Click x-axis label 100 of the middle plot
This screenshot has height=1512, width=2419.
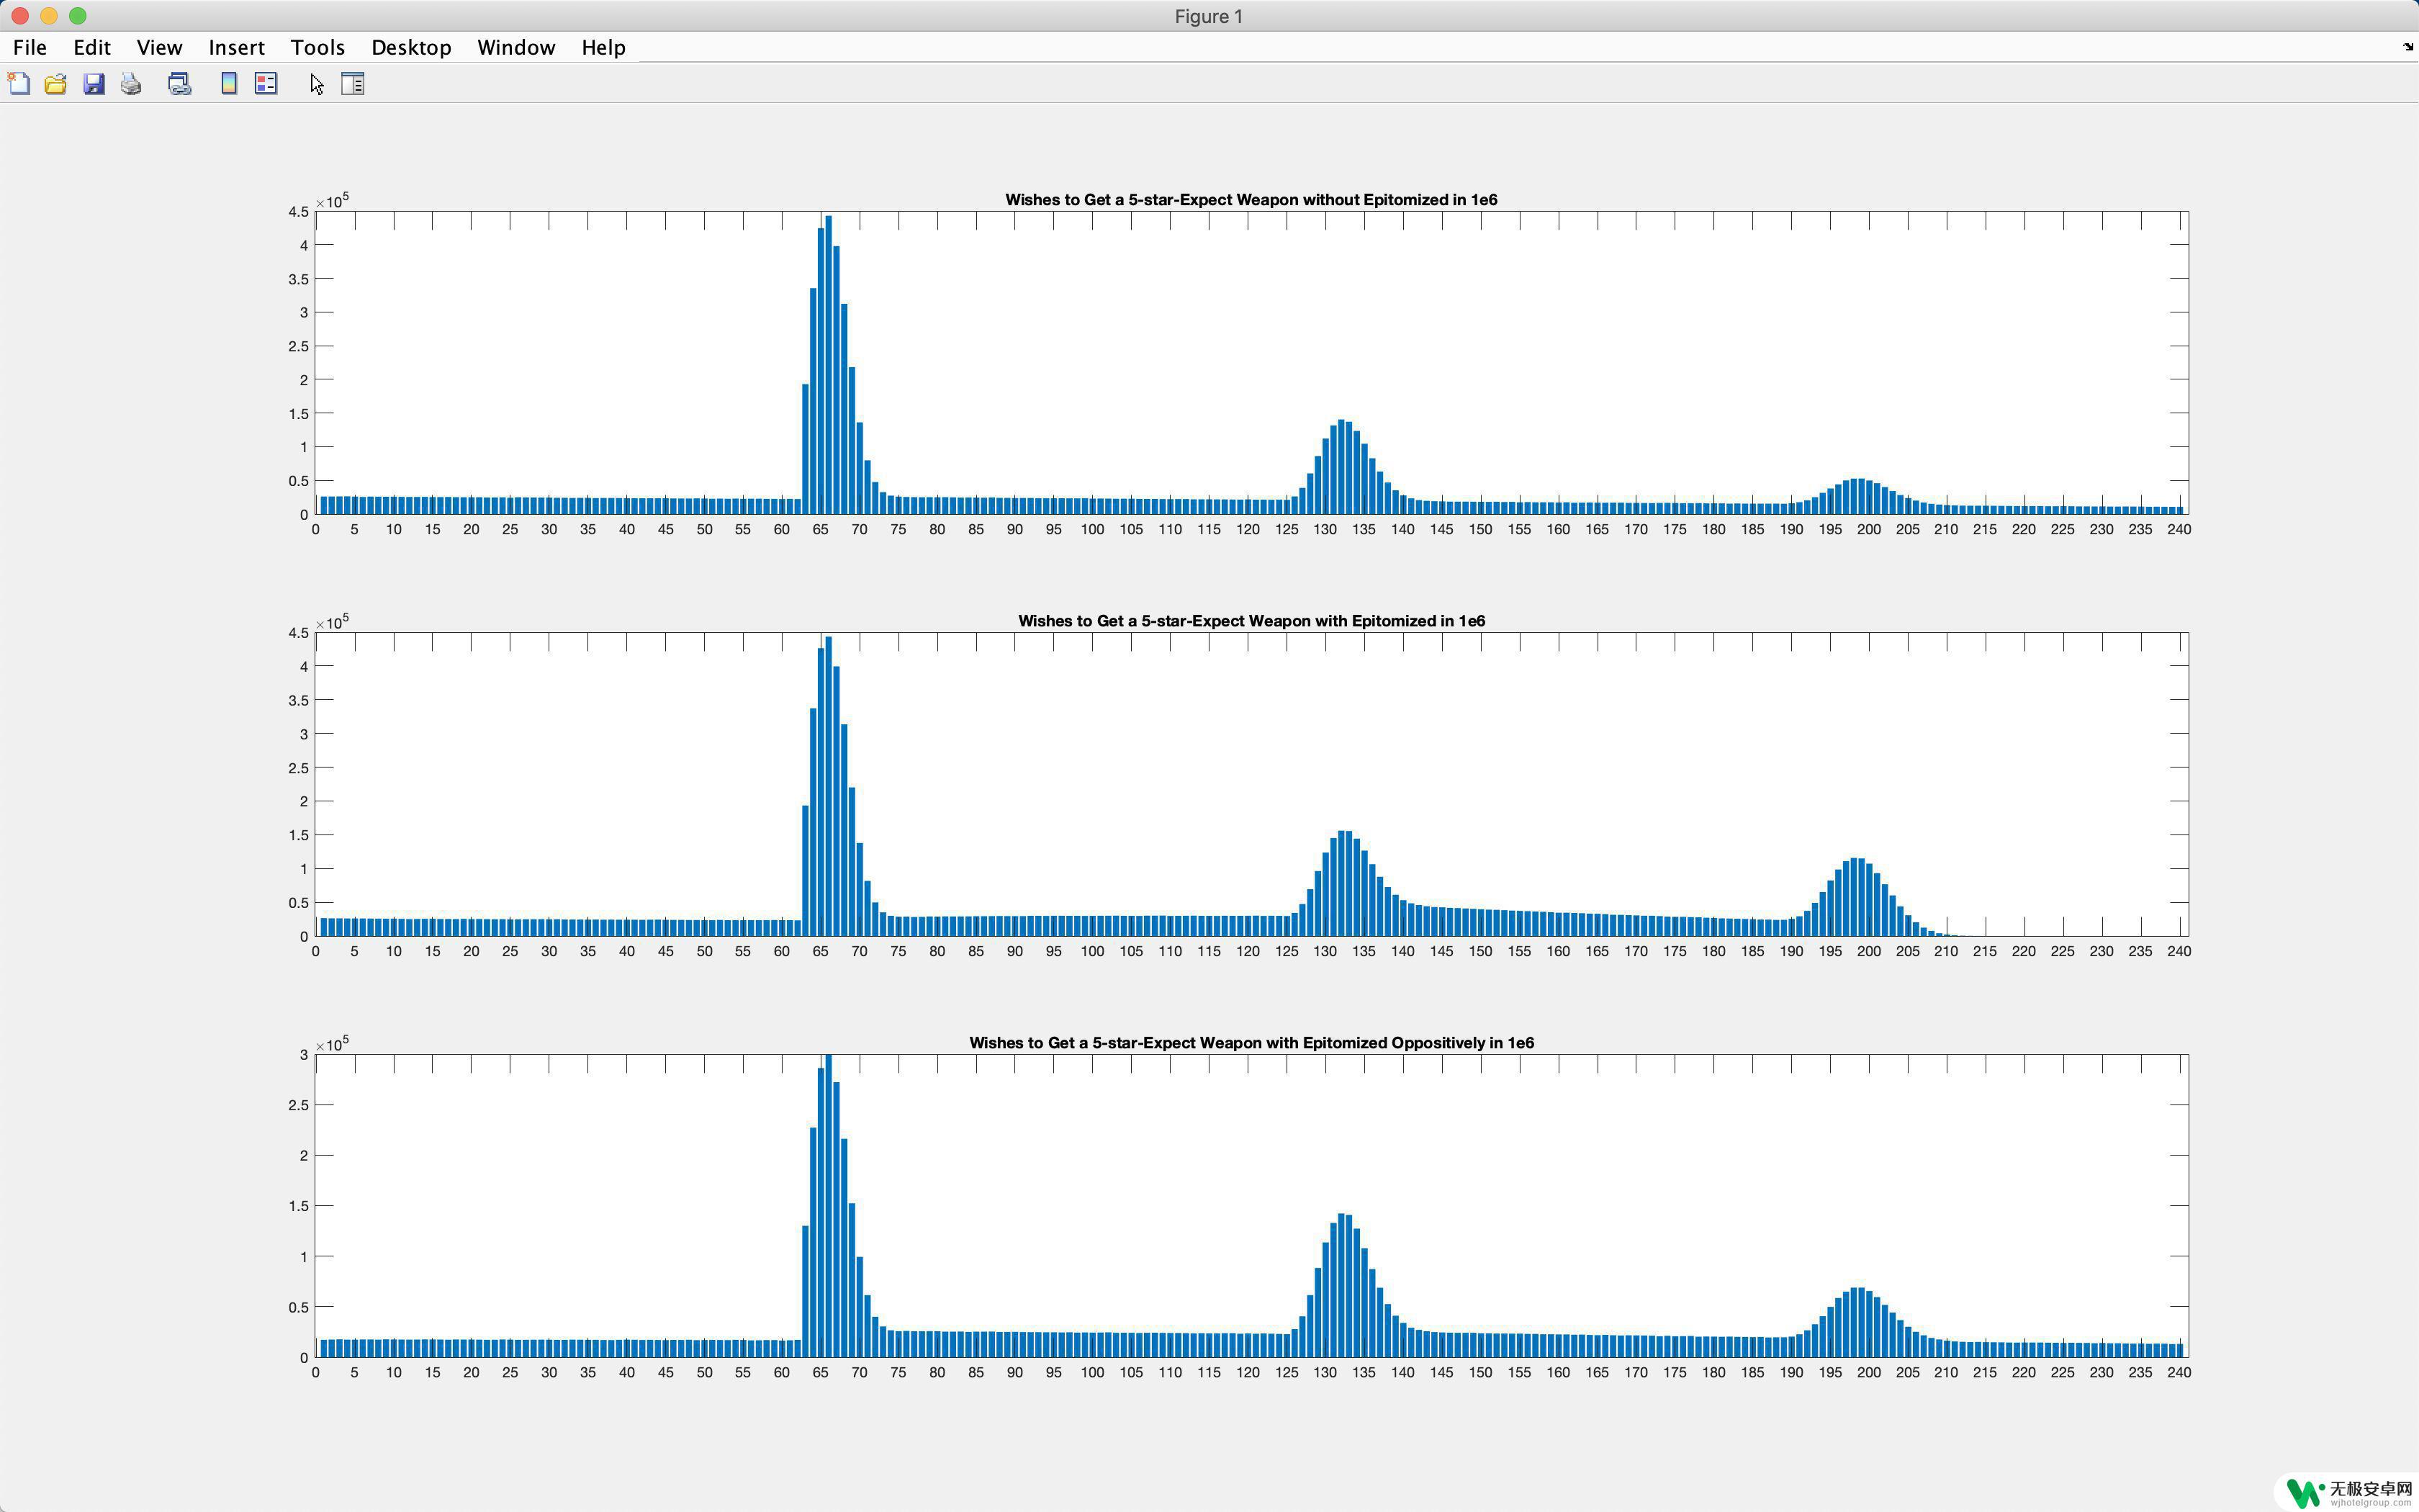click(1093, 952)
